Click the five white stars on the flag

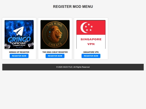89,27
